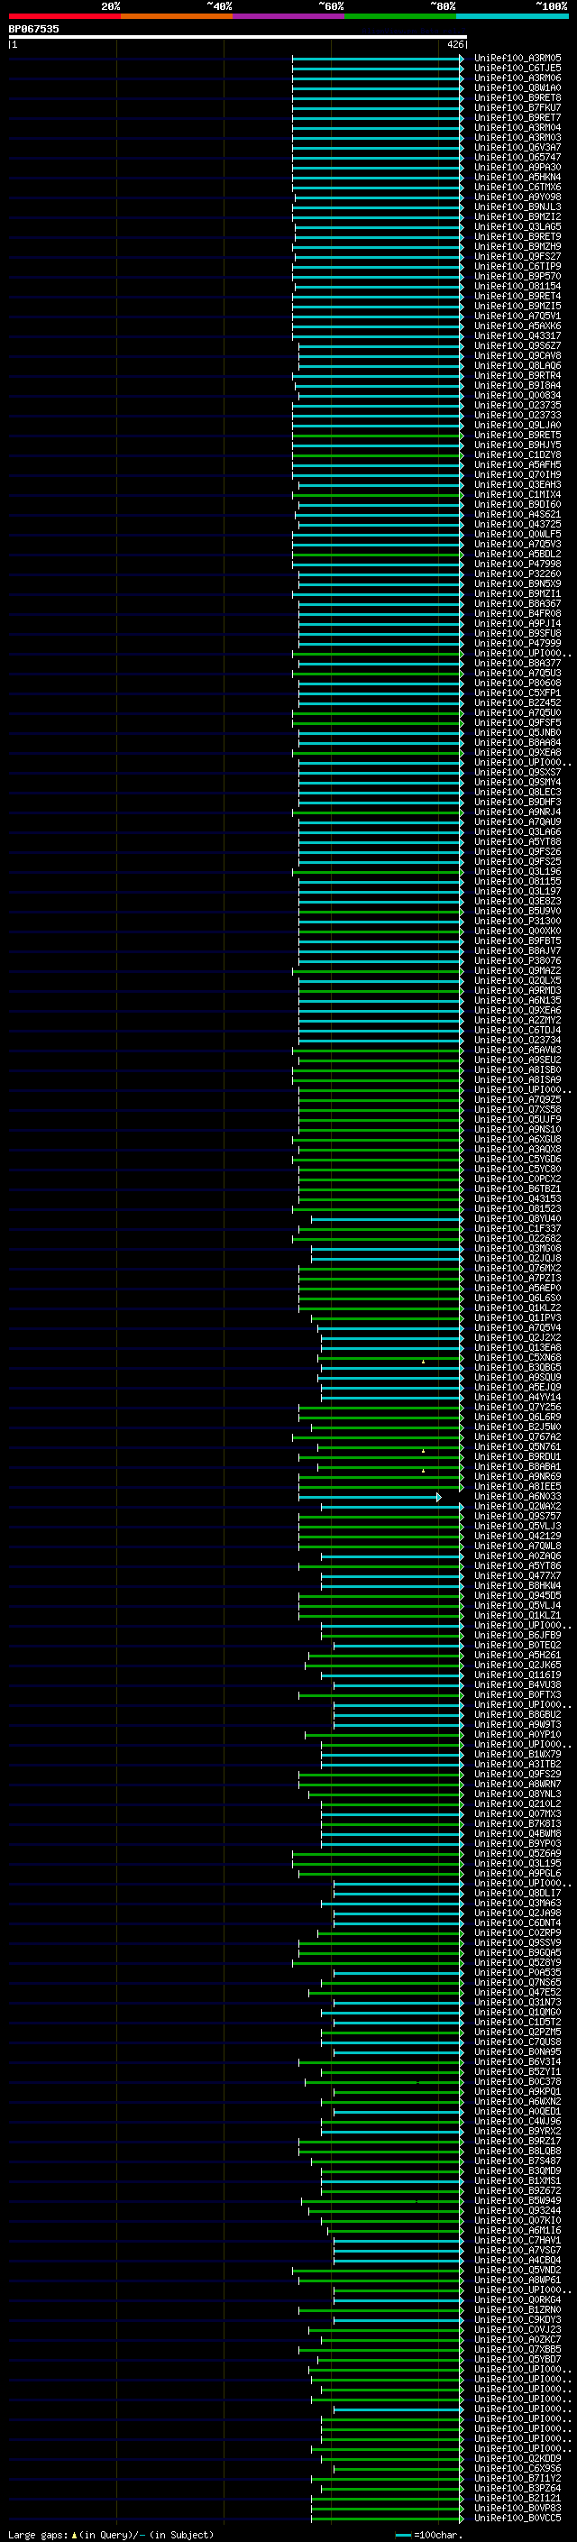Open hit UniRef100_Q767A2

(x=517, y=1436)
